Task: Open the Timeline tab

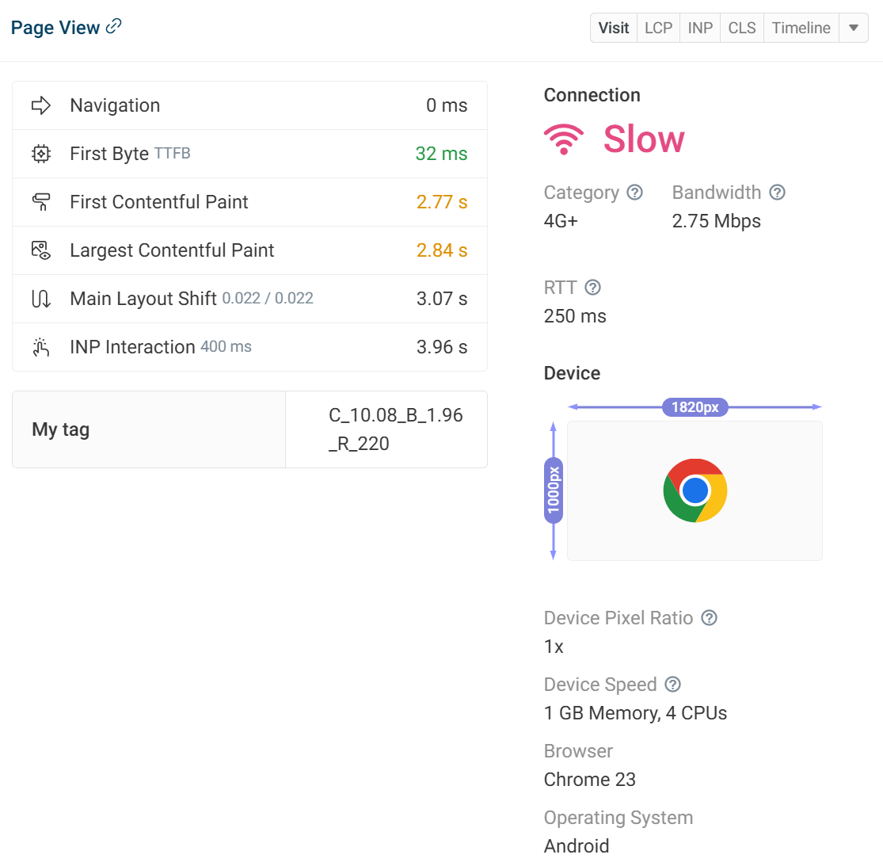Action: pyautogui.click(x=801, y=28)
